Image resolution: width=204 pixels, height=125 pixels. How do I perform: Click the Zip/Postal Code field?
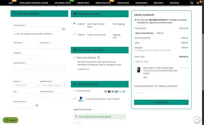[x=53, y=95]
